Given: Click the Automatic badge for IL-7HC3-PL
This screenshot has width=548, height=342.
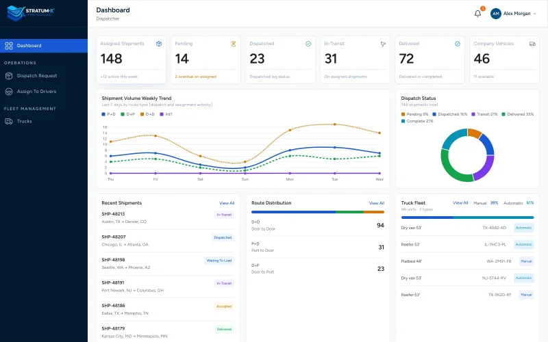Looking at the screenshot, I should [523, 245].
